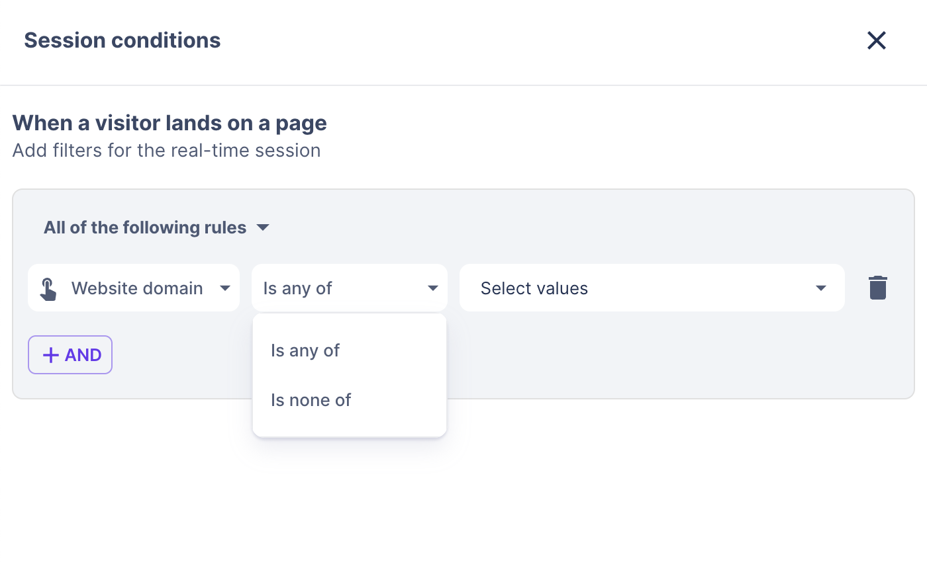Image resolution: width=927 pixels, height=574 pixels.
Task: Click the hand pointer icon beside Website domain
Action: click(48, 289)
